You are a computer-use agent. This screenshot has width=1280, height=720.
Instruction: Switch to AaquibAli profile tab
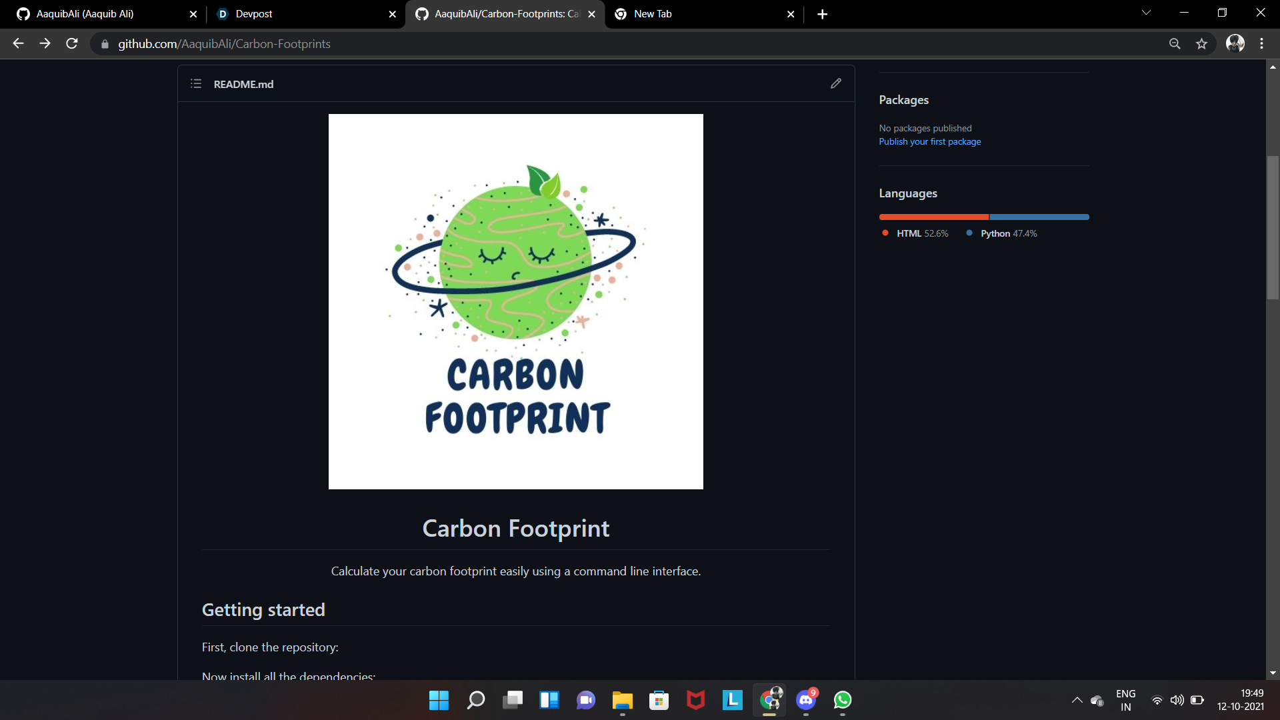click(x=85, y=14)
